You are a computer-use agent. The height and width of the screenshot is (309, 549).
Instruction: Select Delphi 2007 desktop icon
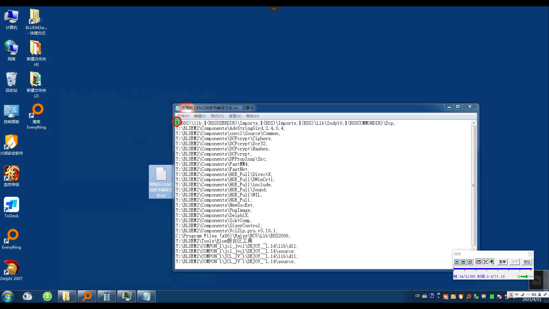pyautogui.click(x=11, y=270)
